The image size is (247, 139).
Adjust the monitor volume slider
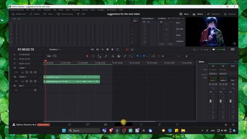221,50
